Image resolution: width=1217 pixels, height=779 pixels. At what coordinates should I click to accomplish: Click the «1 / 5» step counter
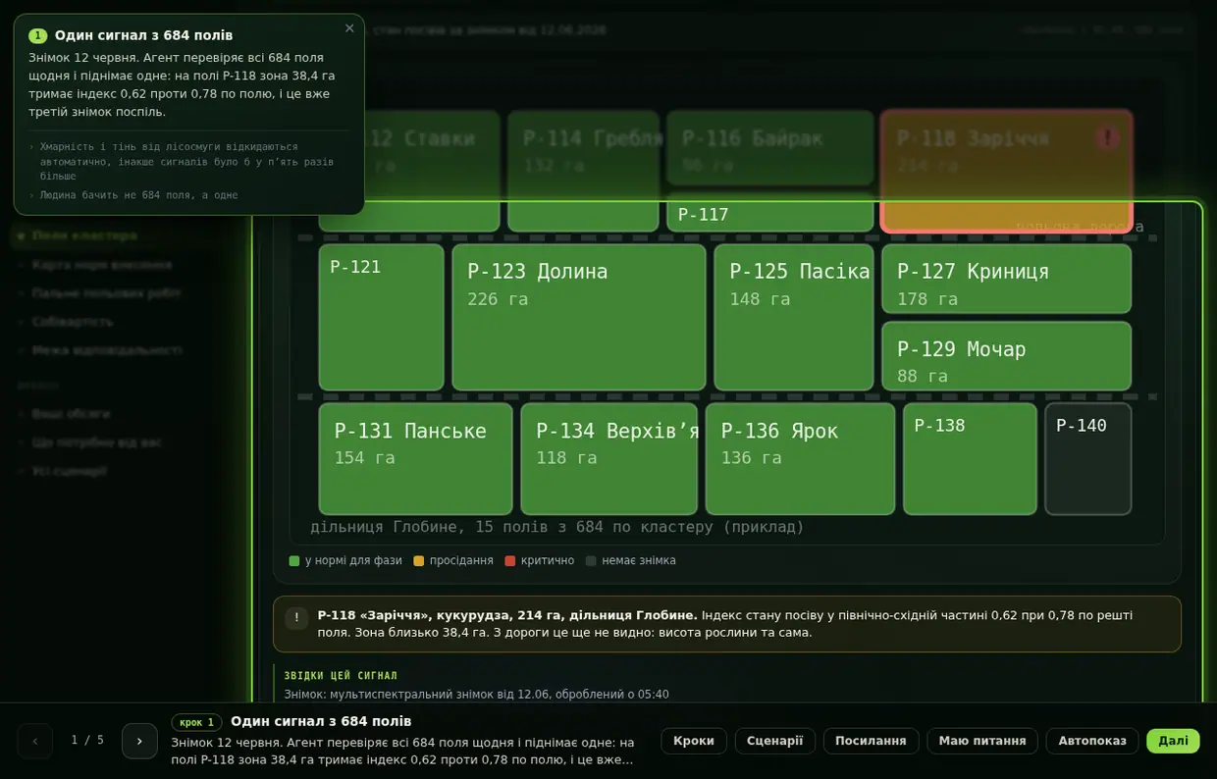click(x=87, y=741)
